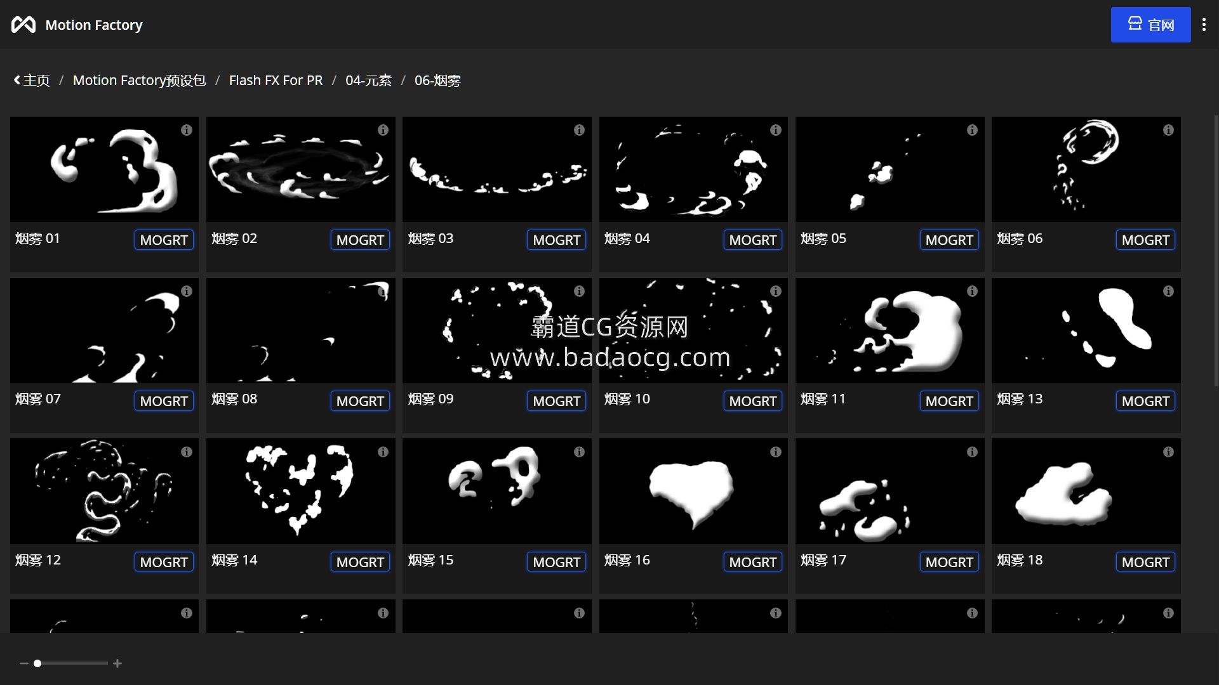The image size is (1219, 685).
Task: Click MOGRT badge on 烟雾 05
Action: [949, 240]
